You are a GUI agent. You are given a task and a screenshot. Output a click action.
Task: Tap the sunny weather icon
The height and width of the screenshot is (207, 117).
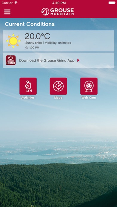point(13,41)
